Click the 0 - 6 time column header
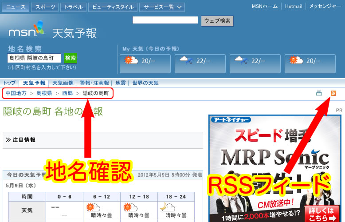 [x=64, y=197]
